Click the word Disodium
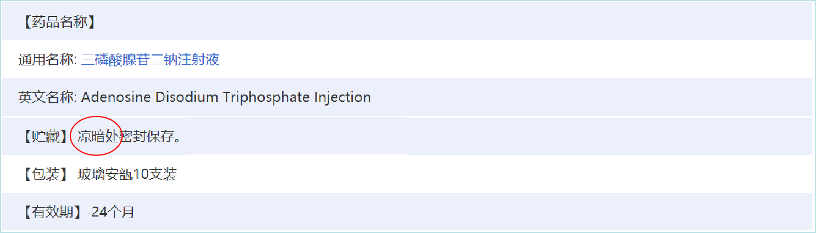 point(187,98)
